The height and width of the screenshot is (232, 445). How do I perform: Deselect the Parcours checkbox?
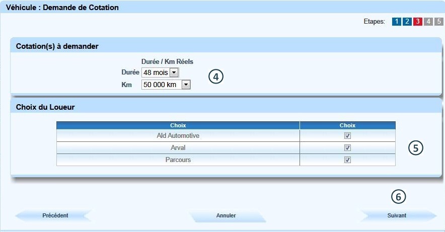[347, 160]
